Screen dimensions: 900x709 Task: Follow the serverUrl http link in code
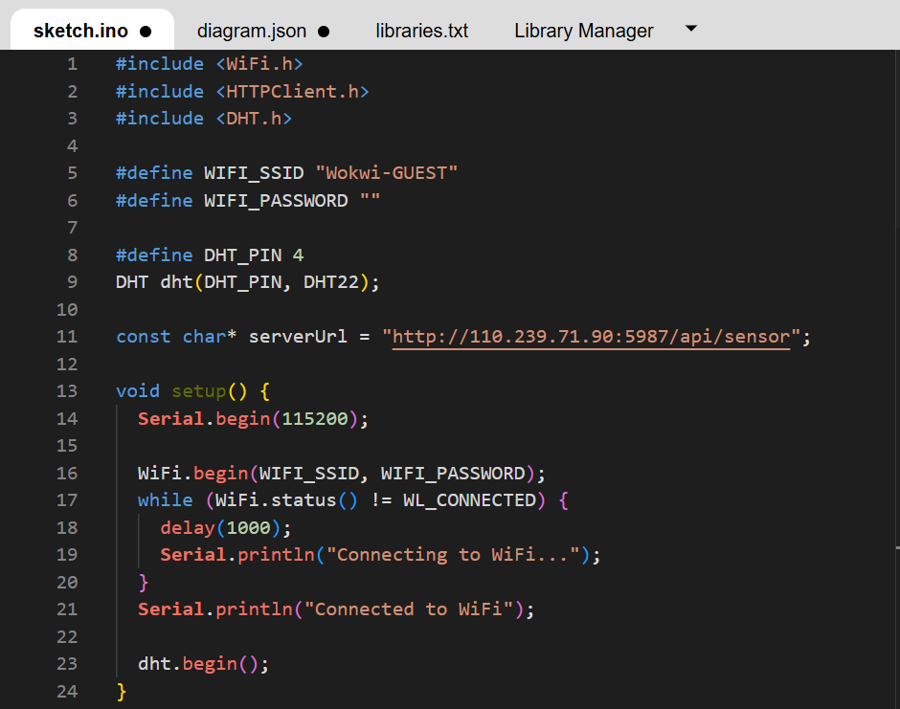click(x=591, y=337)
